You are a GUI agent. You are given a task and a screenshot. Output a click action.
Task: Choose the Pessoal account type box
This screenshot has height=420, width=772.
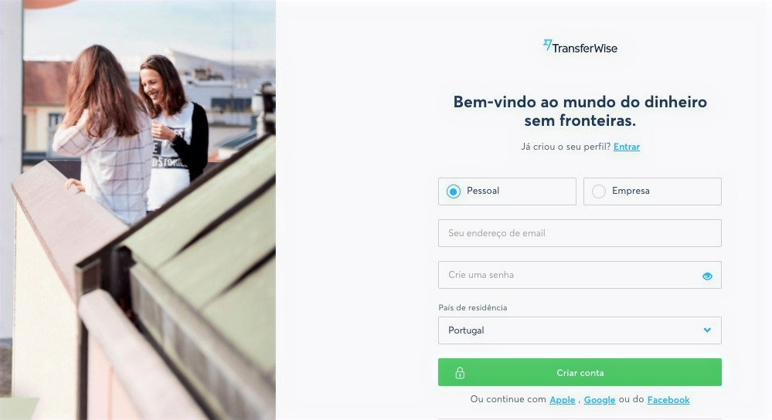click(x=507, y=191)
